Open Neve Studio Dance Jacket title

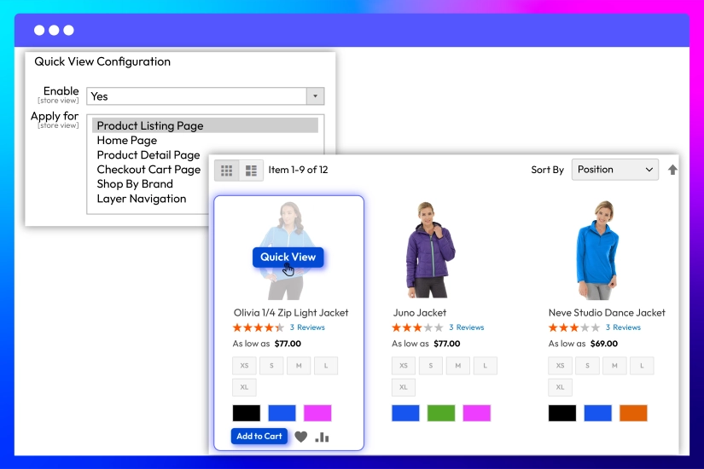607,312
